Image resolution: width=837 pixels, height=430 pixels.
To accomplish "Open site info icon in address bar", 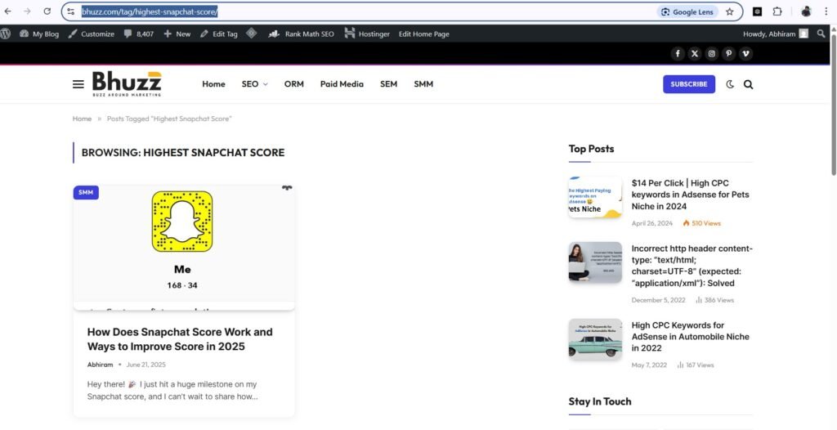I will pyautogui.click(x=71, y=11).
